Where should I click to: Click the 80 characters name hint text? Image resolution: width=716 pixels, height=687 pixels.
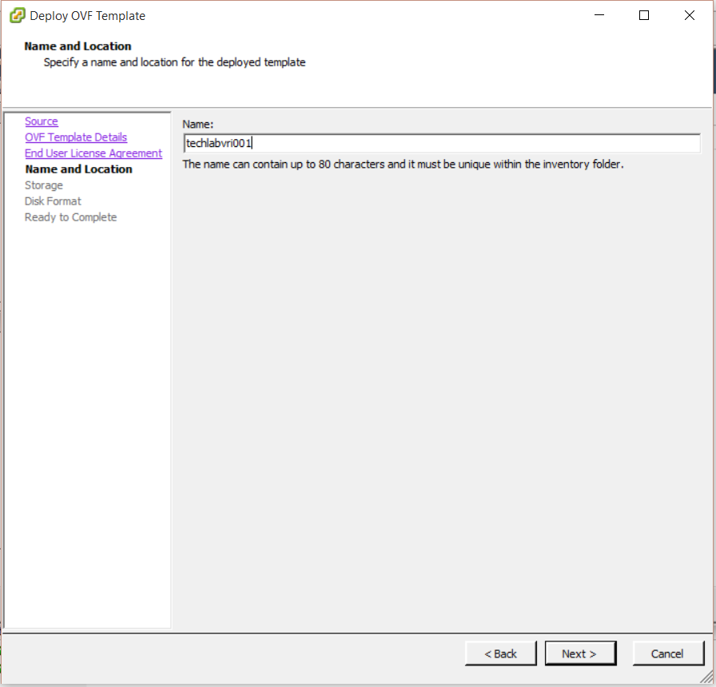[403, 165]
